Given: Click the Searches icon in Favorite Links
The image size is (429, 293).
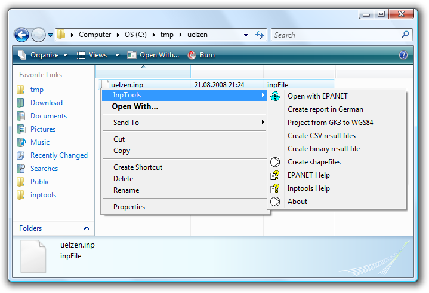Looking at the screenshot, I should tap(21, 169).
